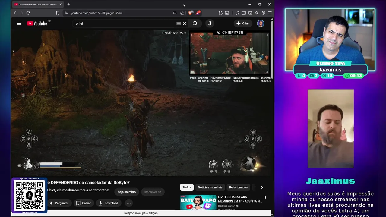This screenshot has width=386, height=217.
Task: Open the Extensions puzzle icon
Action: [220, 13]
